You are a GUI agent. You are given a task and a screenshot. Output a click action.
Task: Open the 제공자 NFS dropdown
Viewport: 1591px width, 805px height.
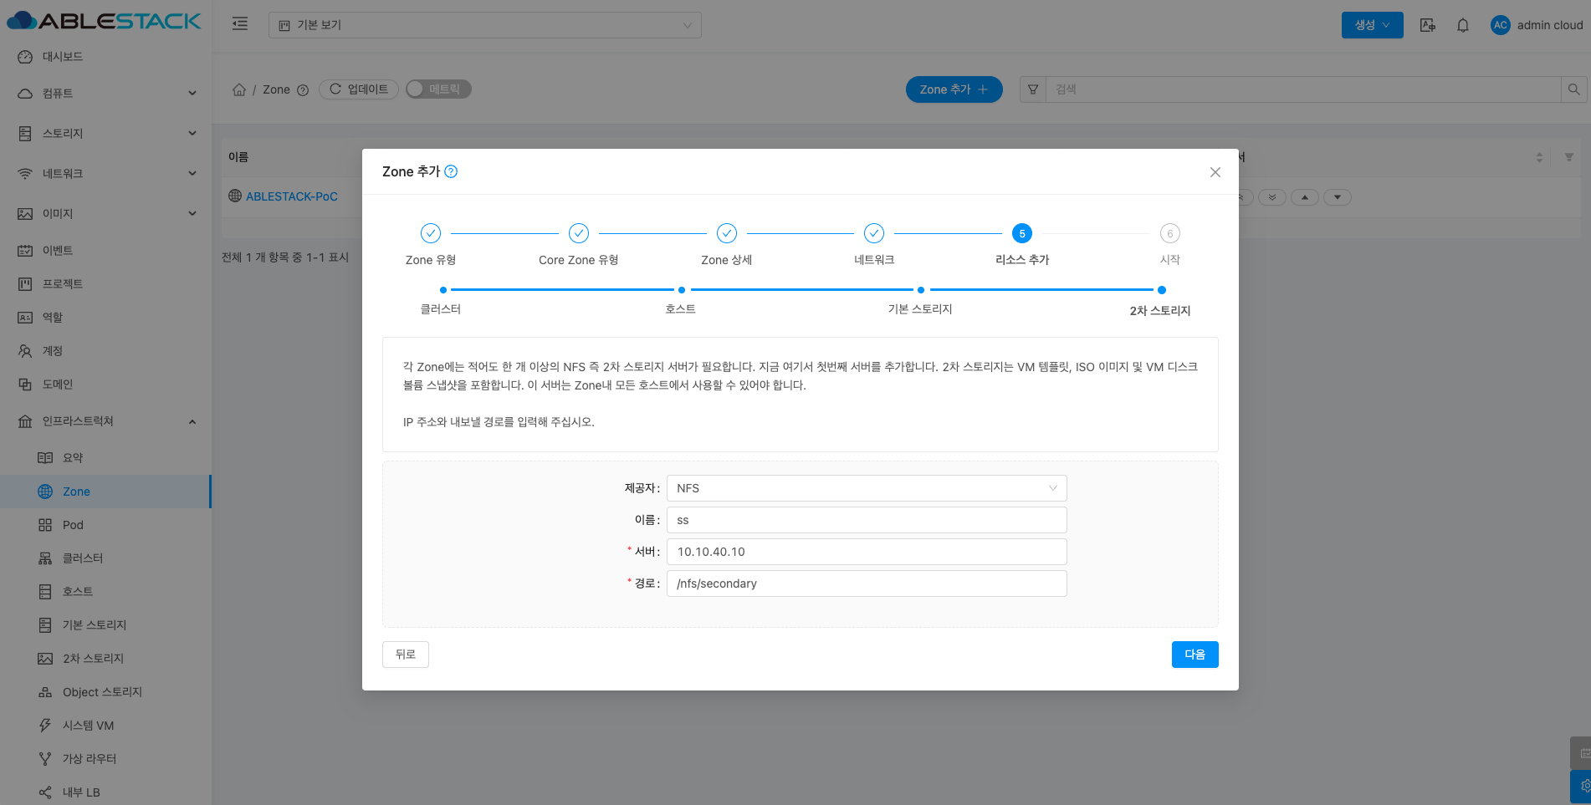[867, 488]
